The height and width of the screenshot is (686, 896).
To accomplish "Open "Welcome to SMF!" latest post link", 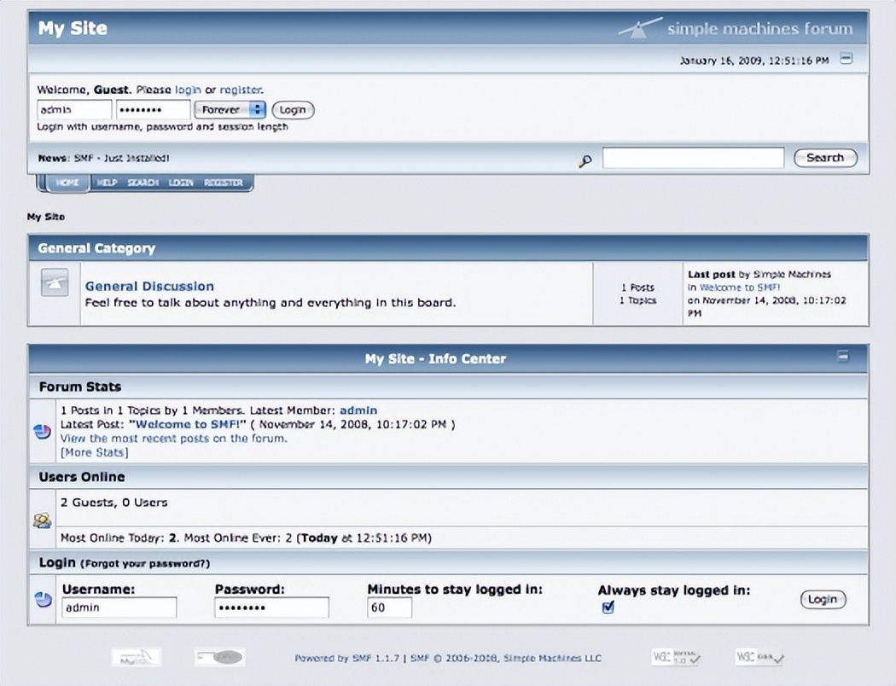I will (x=188, y=424).
